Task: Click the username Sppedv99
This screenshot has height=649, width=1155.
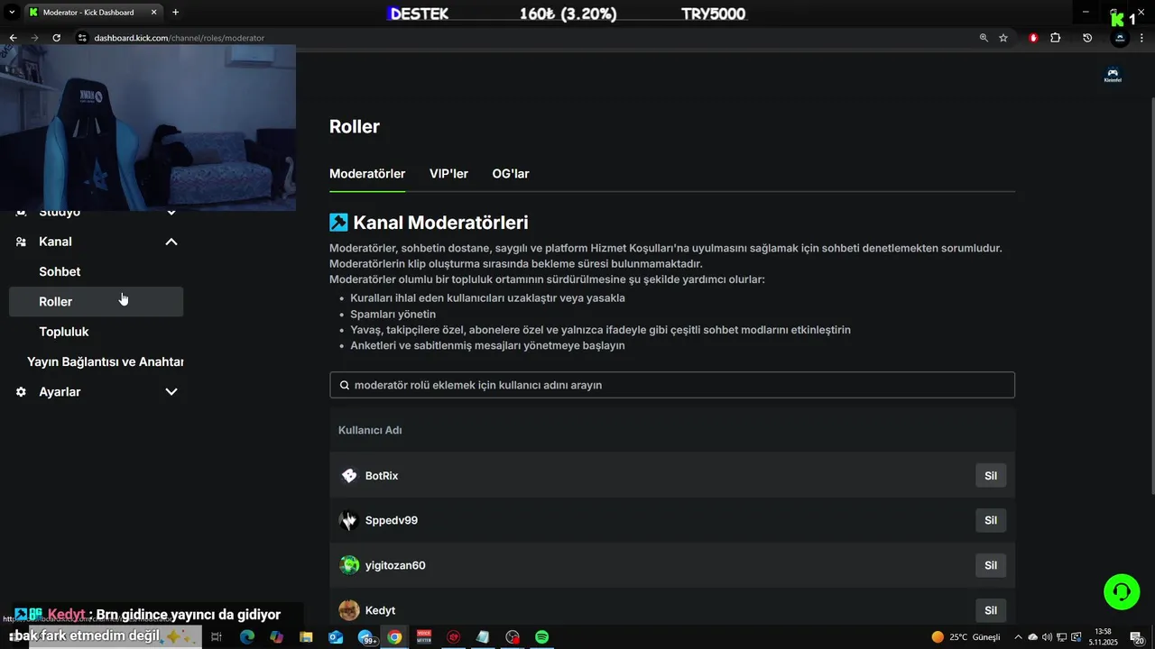Action: (x=392, y=520)
